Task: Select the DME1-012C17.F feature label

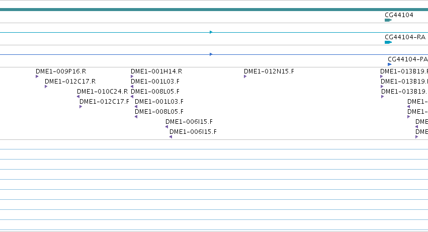Action: [x=104, y=102]
